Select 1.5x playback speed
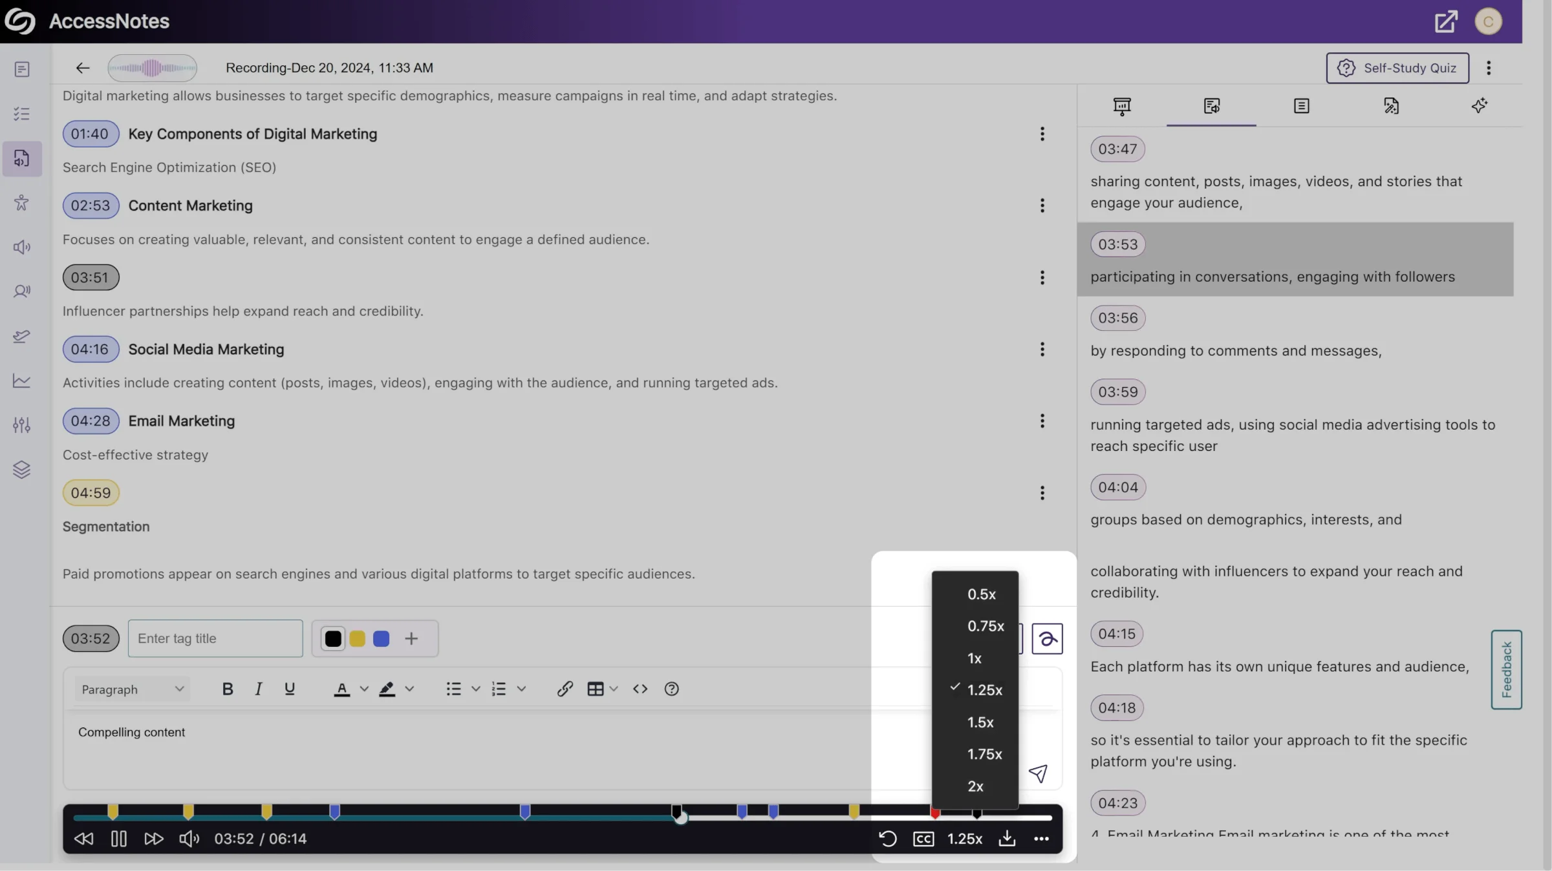Screen dimensions: 1552x871 click(x=975, y=722)
